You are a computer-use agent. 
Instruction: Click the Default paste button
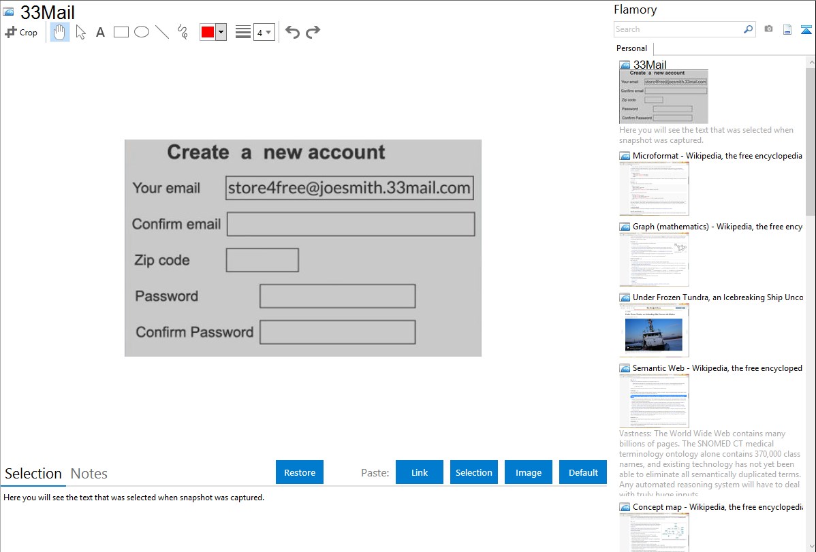click(583, 472)
